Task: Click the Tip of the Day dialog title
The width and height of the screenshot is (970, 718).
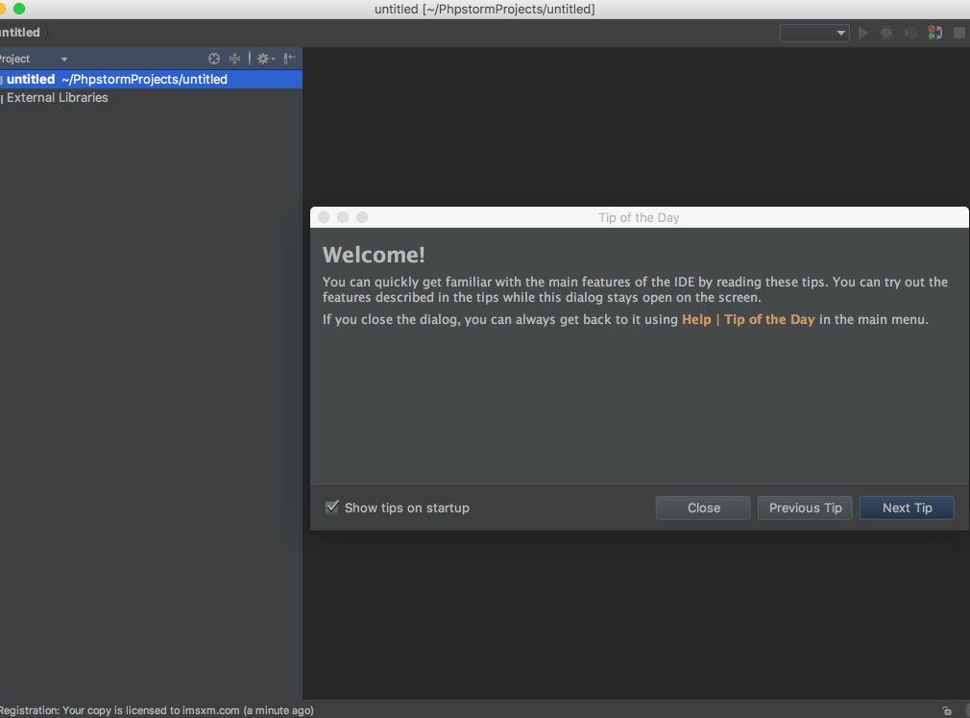Action: point(639,218)
